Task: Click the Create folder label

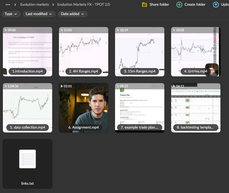Action: [x=195, y=4]
